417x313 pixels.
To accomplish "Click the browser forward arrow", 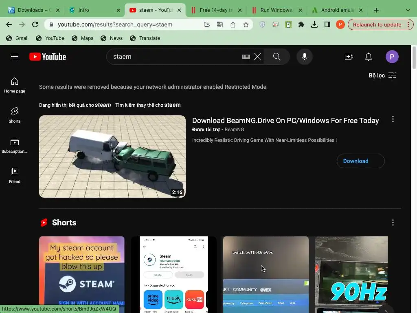I will click(22, 24).
